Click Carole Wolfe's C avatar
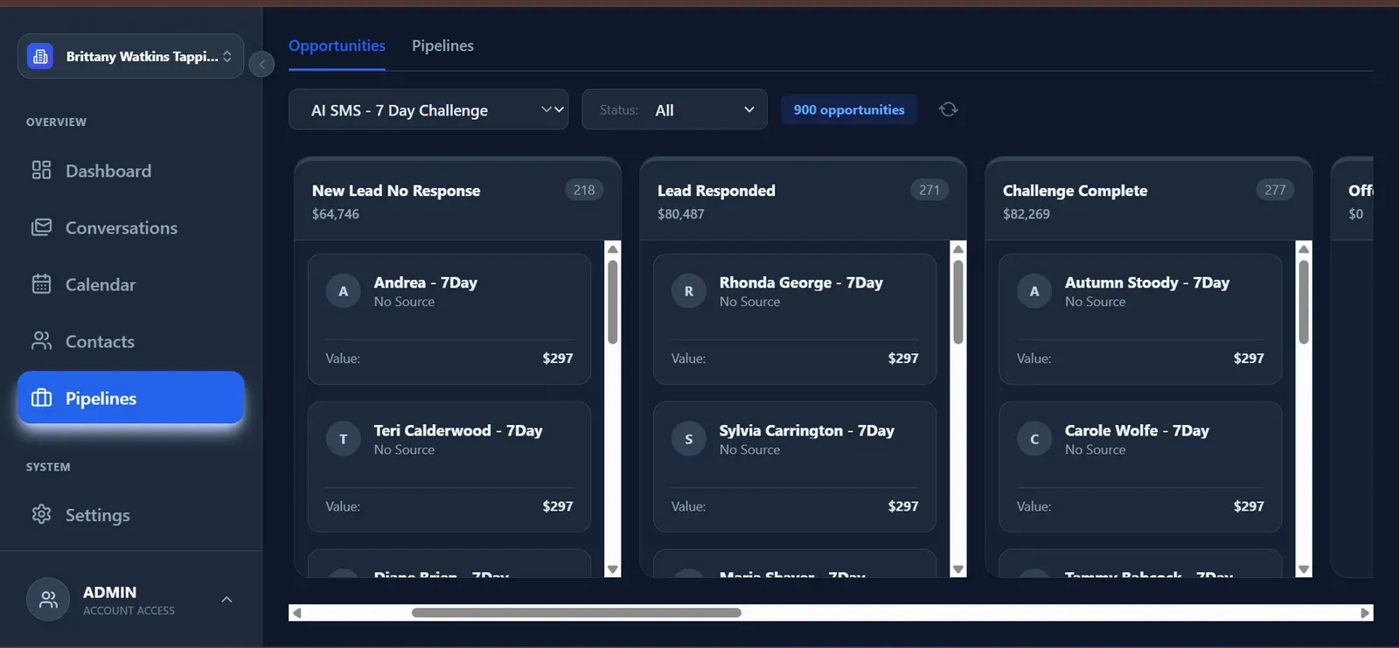Screen dimensions: 1399x648 click(1034, 439)
